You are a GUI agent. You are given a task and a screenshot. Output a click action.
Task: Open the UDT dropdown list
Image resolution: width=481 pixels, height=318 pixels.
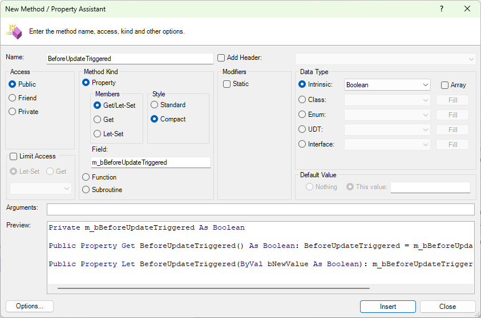click(x=387, y=129)
